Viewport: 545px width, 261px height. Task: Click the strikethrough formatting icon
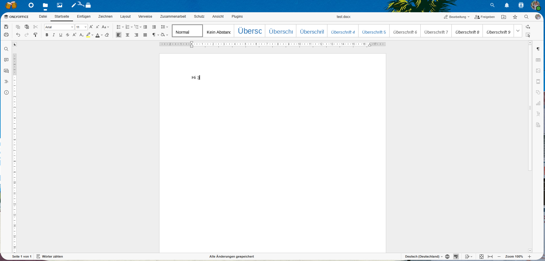pos(68,35)
